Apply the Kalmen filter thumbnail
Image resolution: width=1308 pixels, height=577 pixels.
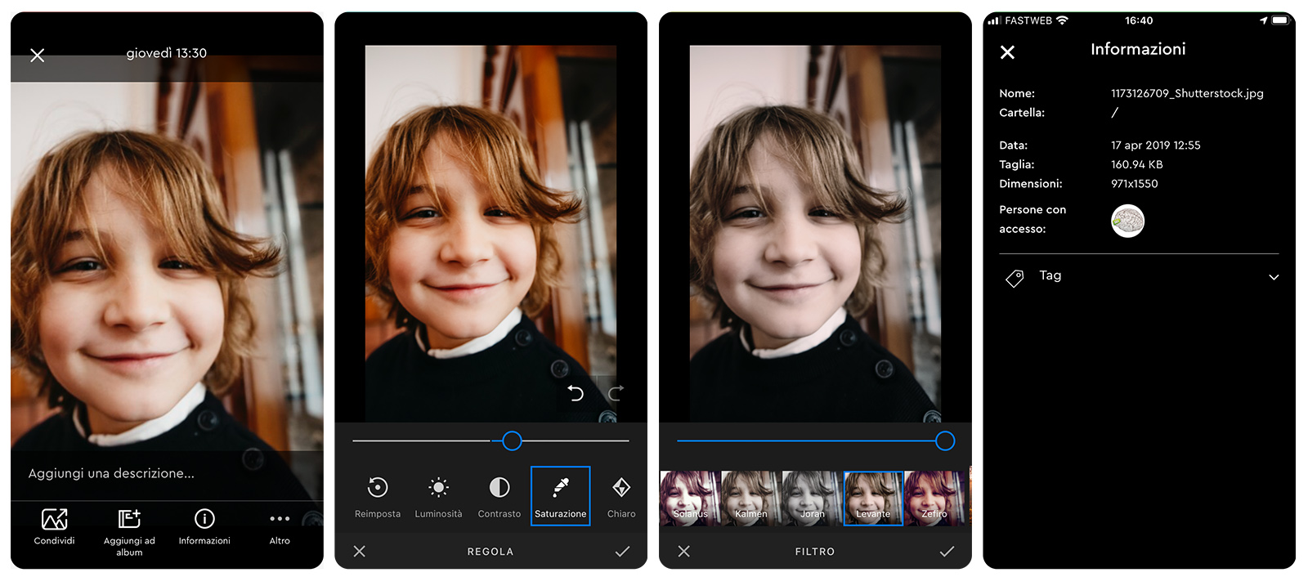(750, 498)
